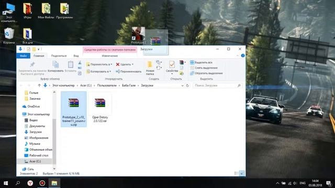
Task: Click the Копировать ribbon button
Action: pos(55,66)
